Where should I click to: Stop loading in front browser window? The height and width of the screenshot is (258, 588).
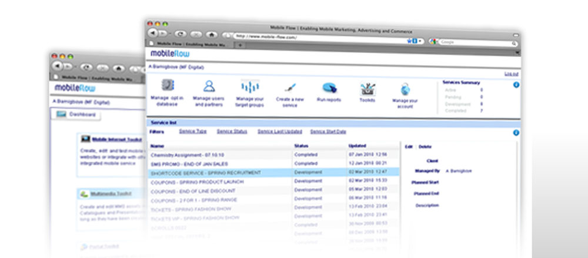point(196,34)
